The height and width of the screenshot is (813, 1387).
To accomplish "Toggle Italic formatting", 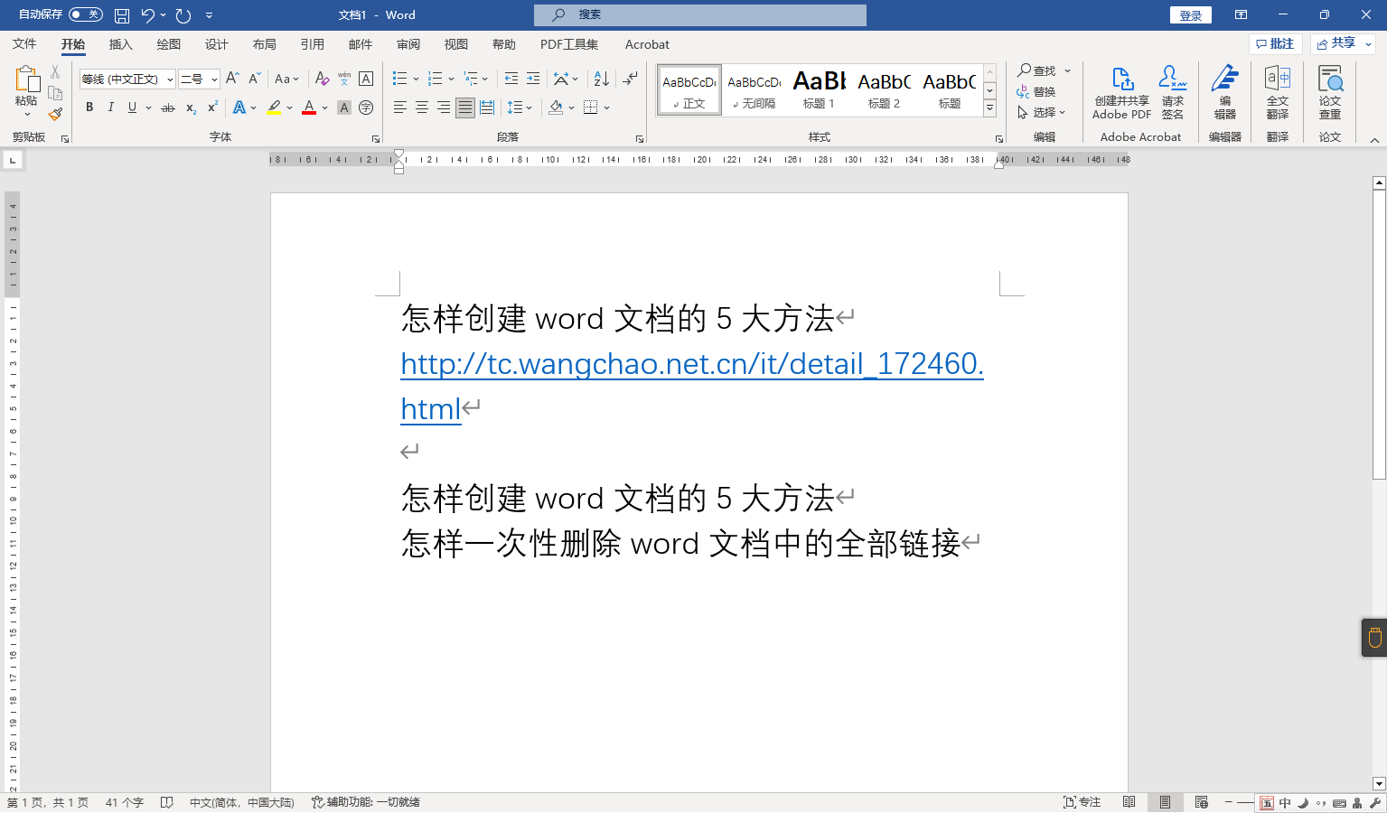I will tap(111, 107).
